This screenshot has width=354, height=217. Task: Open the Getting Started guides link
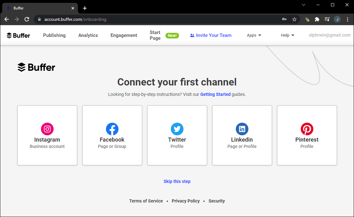tap(215, 94)
